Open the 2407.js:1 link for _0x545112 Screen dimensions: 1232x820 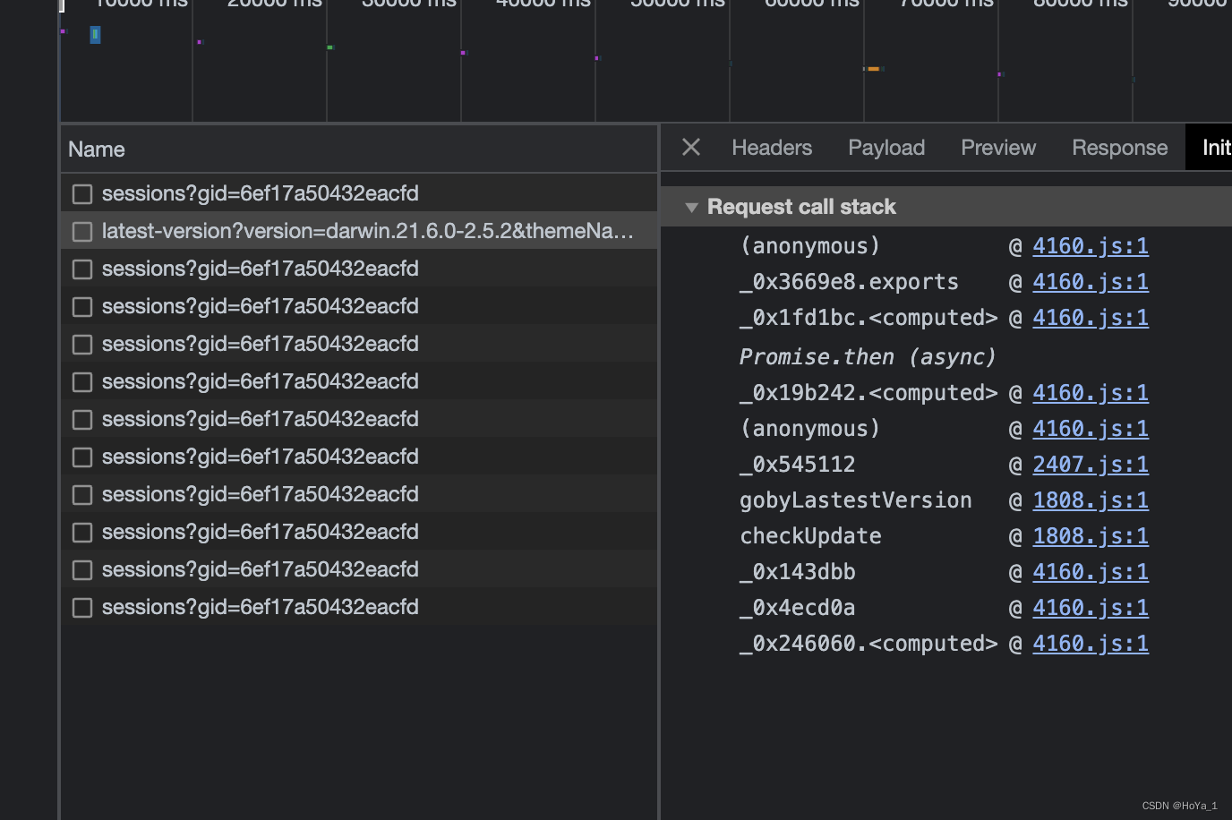pos(1091,465)
